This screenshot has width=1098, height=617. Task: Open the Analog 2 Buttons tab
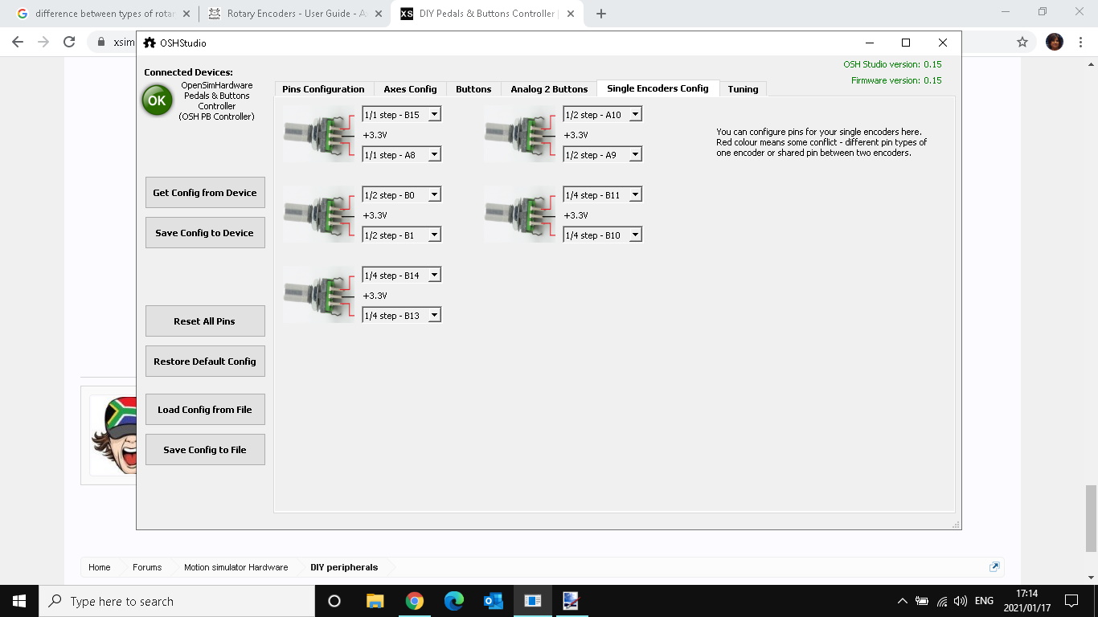[549, 89]
